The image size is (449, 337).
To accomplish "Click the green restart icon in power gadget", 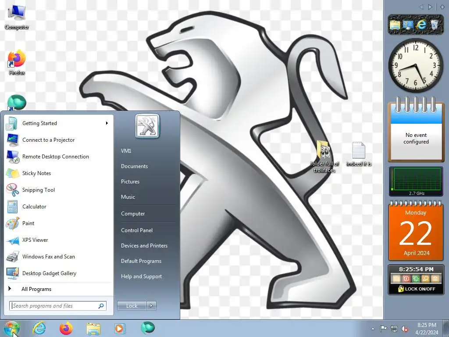I will [416, 279].
